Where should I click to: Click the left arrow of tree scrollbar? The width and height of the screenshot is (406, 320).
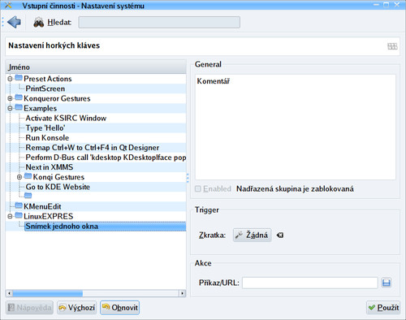[9, 293]
